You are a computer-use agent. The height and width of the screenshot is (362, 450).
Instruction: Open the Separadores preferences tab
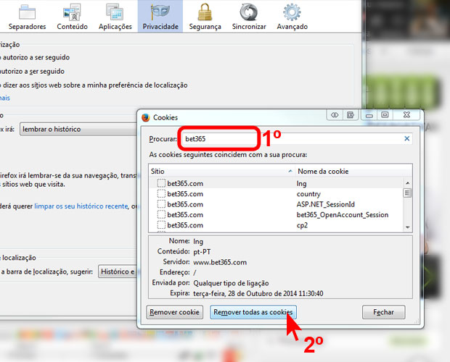click(27, 17)
